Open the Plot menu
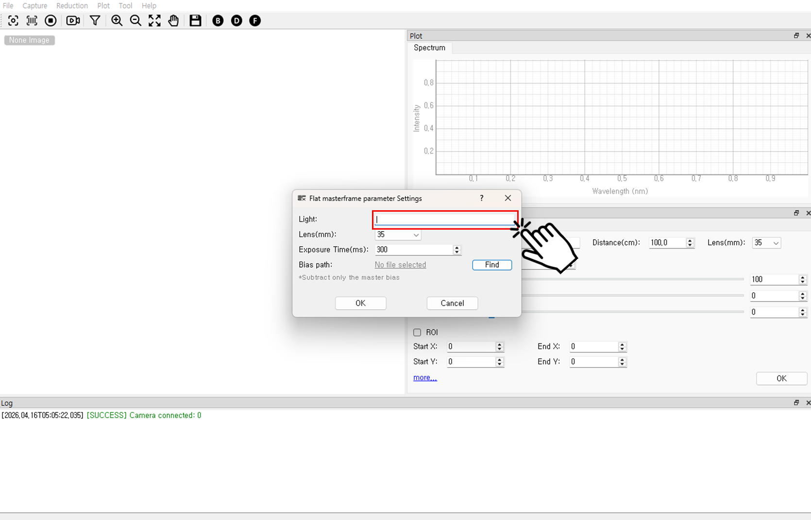811x520 pixels. pyautogui.click(x=103, y=5)
